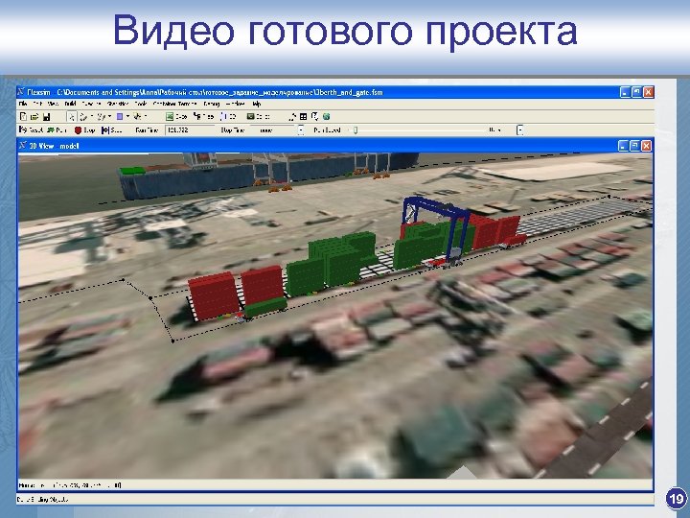Open the Statistics menu
This screenshot has width=690, height=518.
118,104
